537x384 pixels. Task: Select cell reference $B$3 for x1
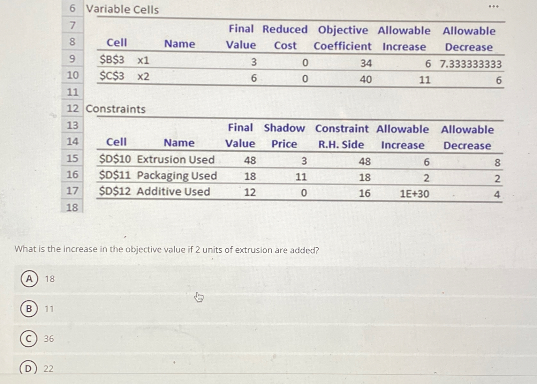click(x=112, y=60)
